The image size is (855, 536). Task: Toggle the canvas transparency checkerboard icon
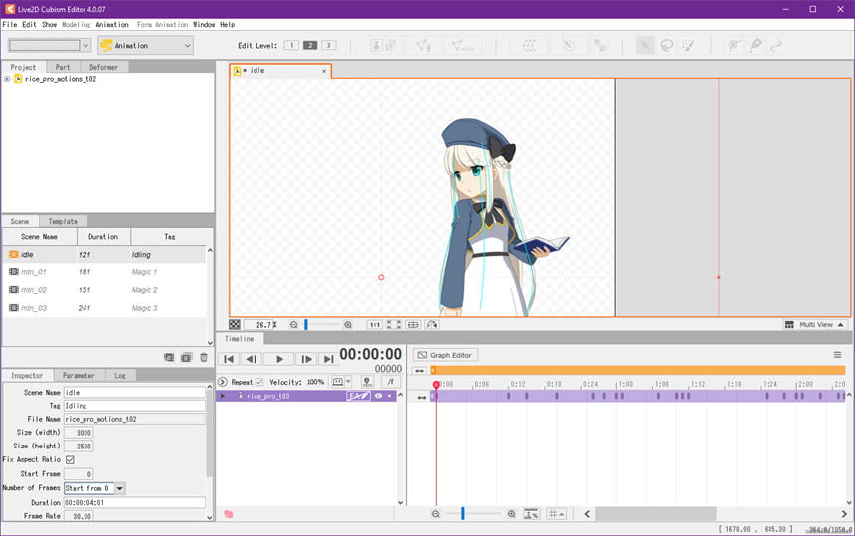[235, 324]
